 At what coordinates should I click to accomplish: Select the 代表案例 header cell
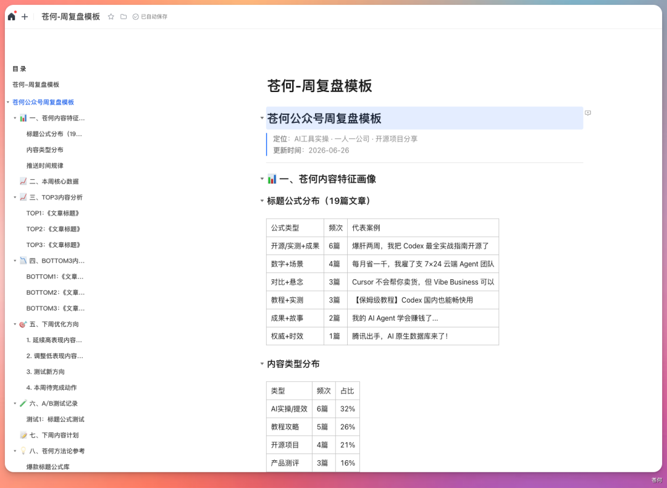tap(423, 227)
